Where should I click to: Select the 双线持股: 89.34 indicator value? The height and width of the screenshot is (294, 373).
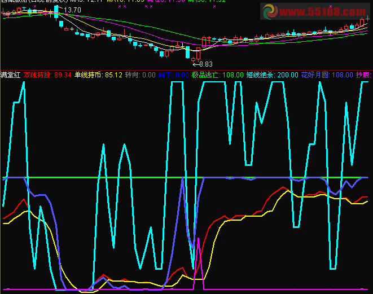point(47,75)
